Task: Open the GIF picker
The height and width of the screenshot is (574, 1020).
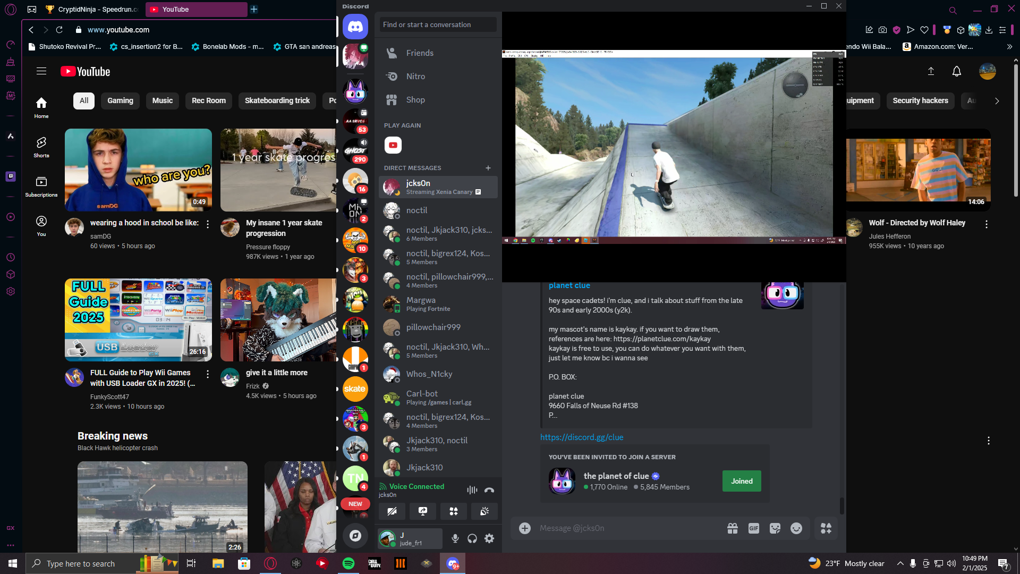Action: click(x=753, y=528)
